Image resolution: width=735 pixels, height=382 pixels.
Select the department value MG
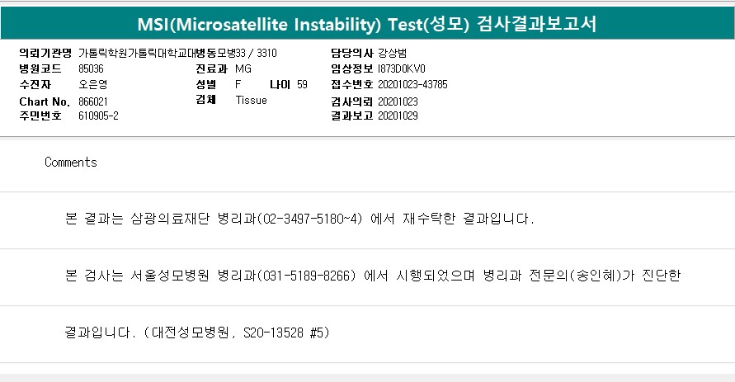pos(243,68)
